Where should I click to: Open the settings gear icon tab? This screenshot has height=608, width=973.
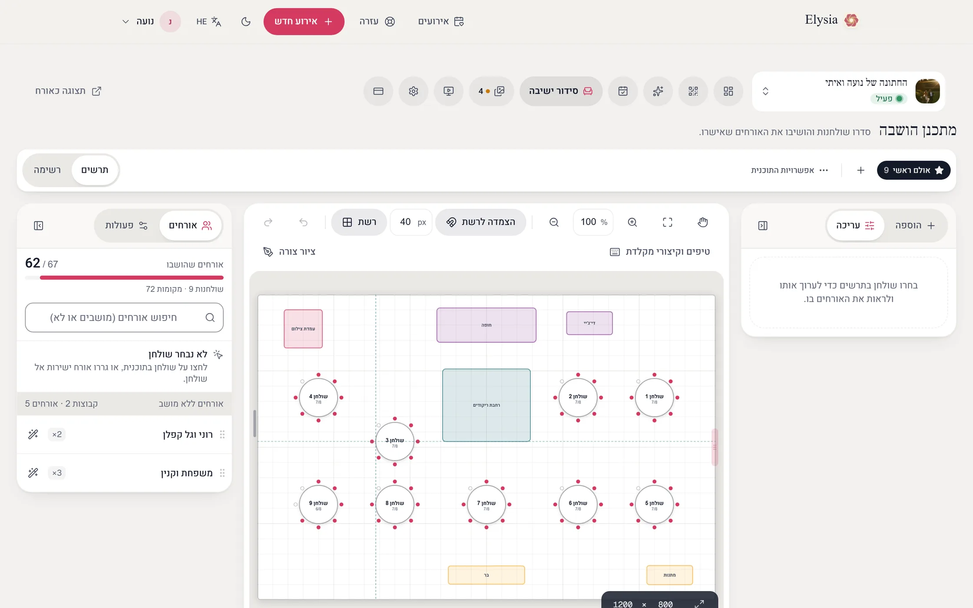(414, 91)
